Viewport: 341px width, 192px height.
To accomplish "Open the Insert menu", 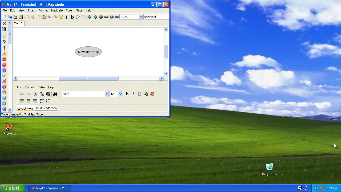I will click(31, 10).
